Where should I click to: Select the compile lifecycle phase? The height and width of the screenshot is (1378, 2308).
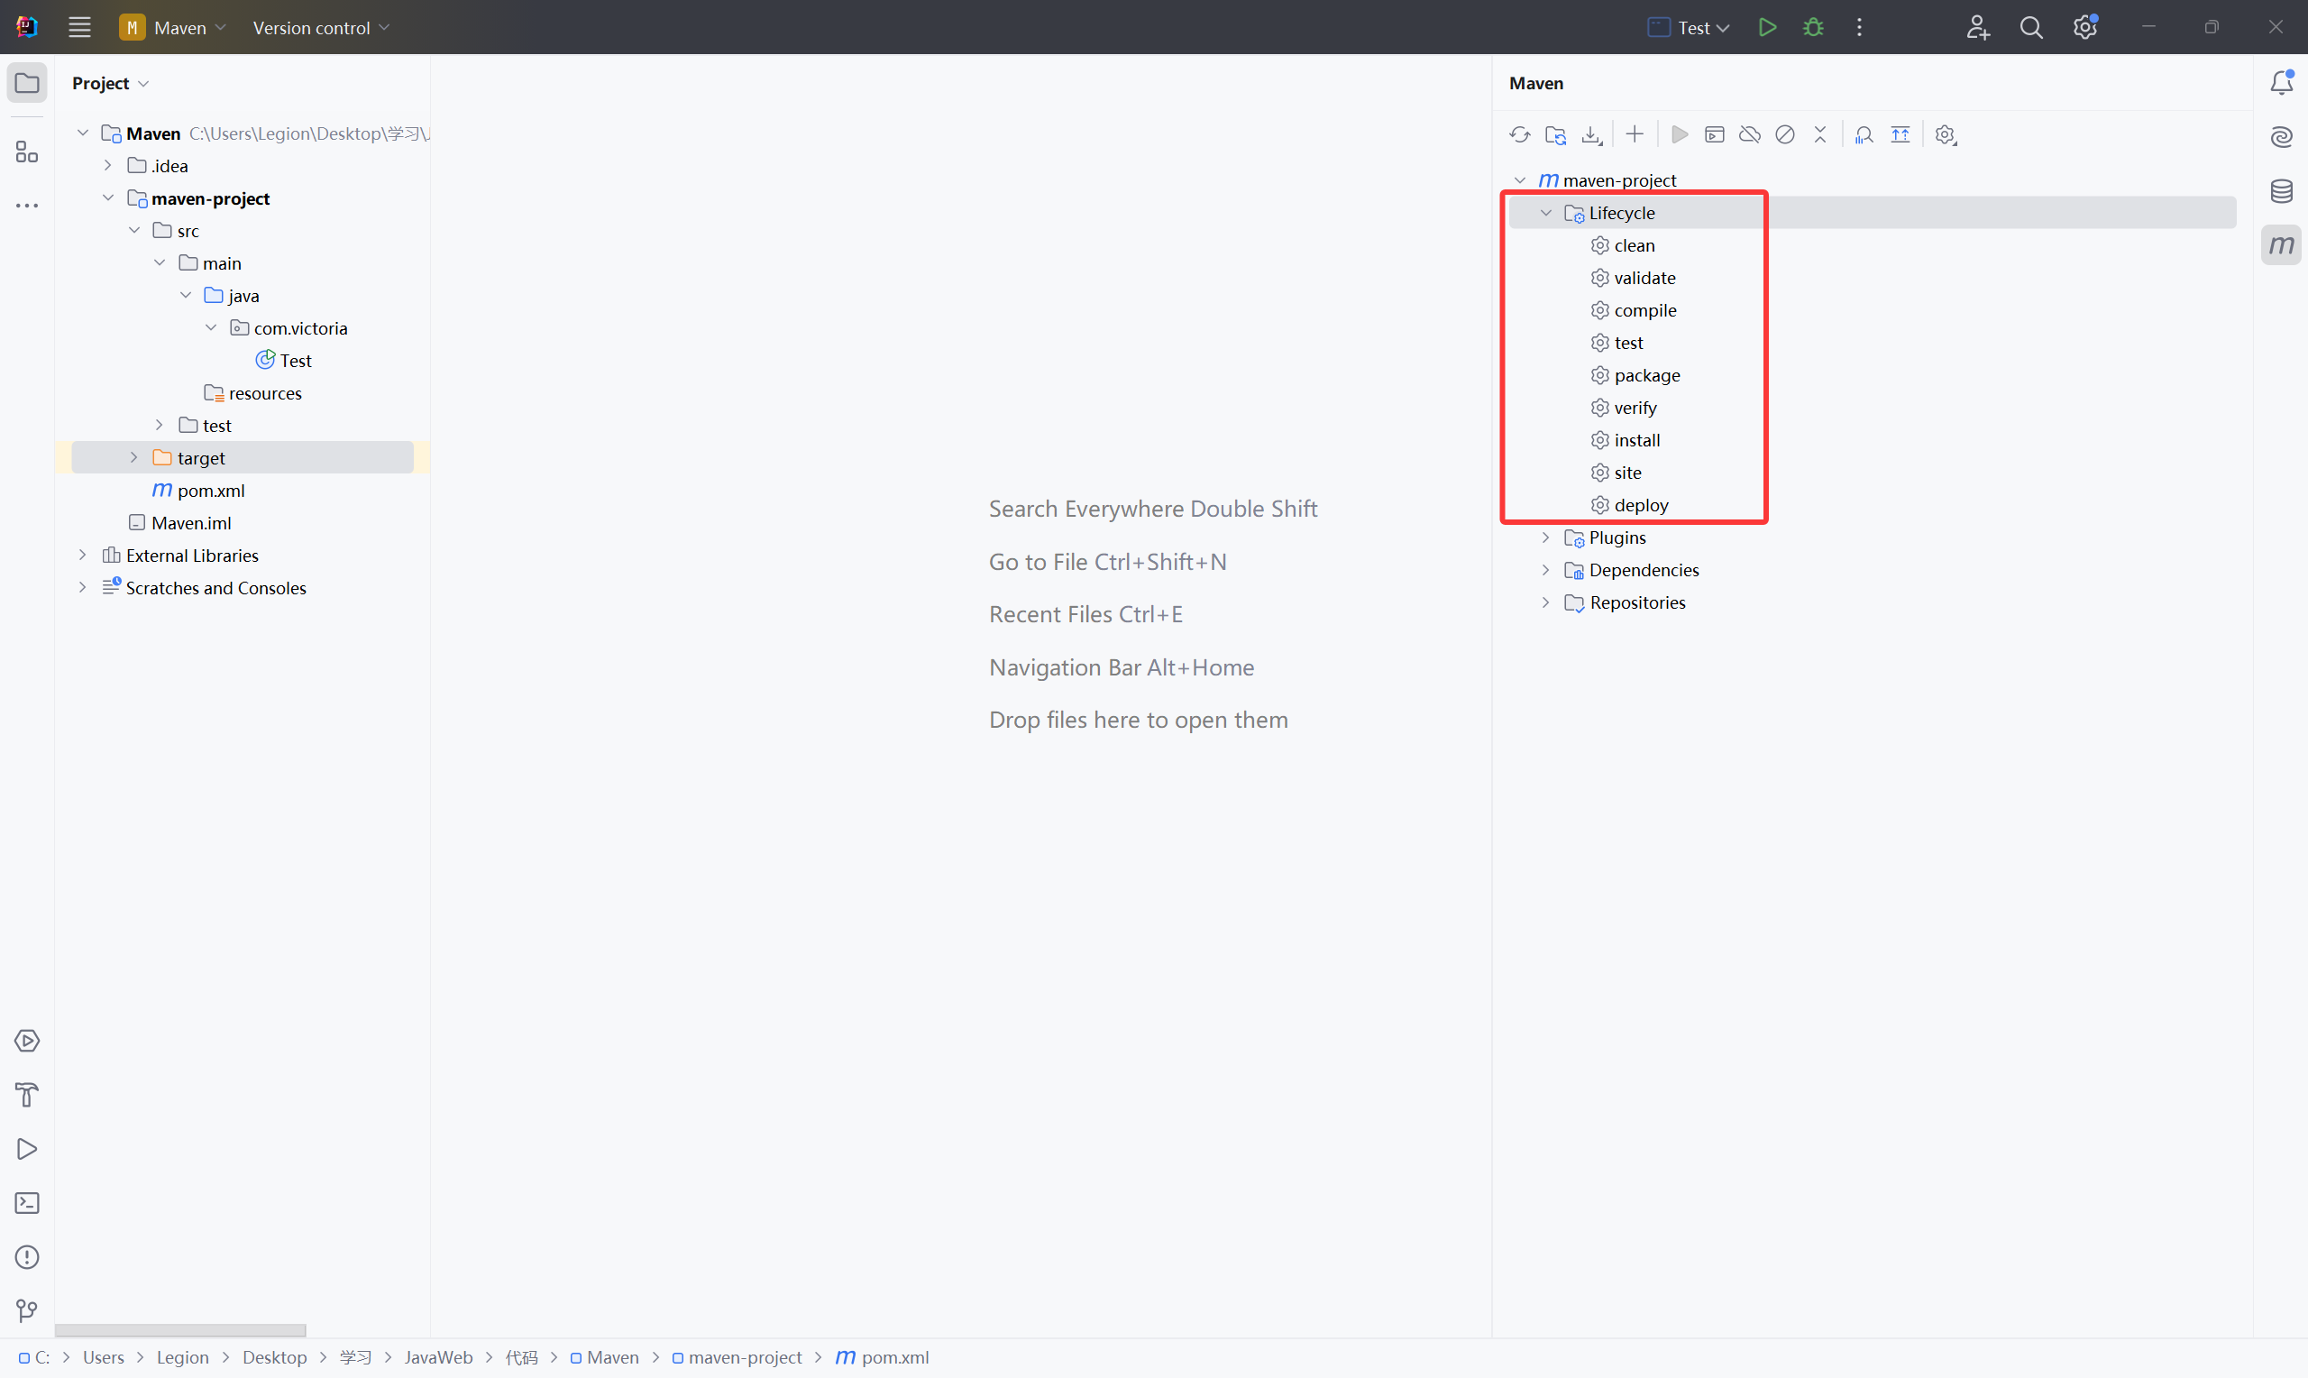pyautogui.click(x=1645, y=310)
